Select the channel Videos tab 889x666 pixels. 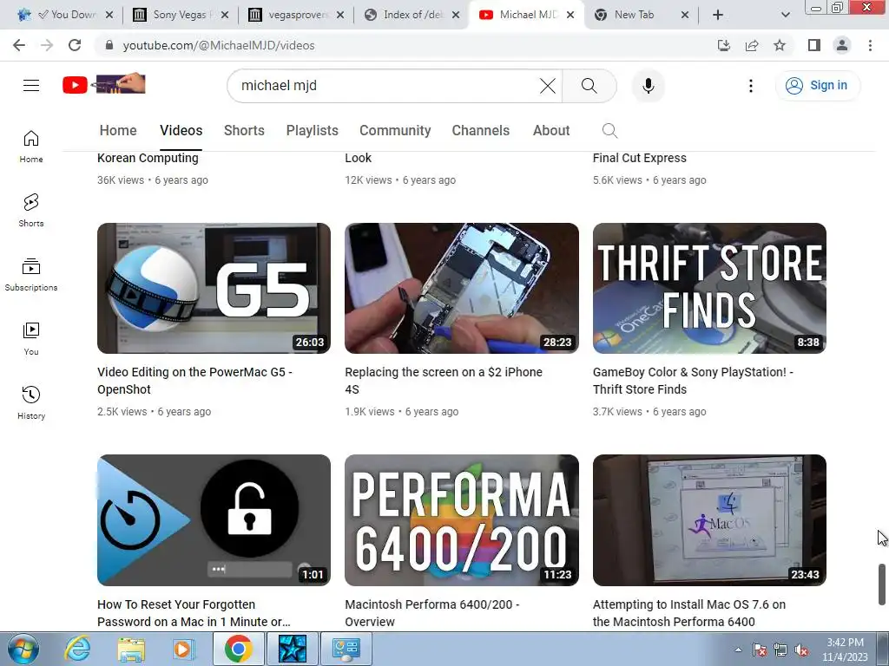[181, 130]
